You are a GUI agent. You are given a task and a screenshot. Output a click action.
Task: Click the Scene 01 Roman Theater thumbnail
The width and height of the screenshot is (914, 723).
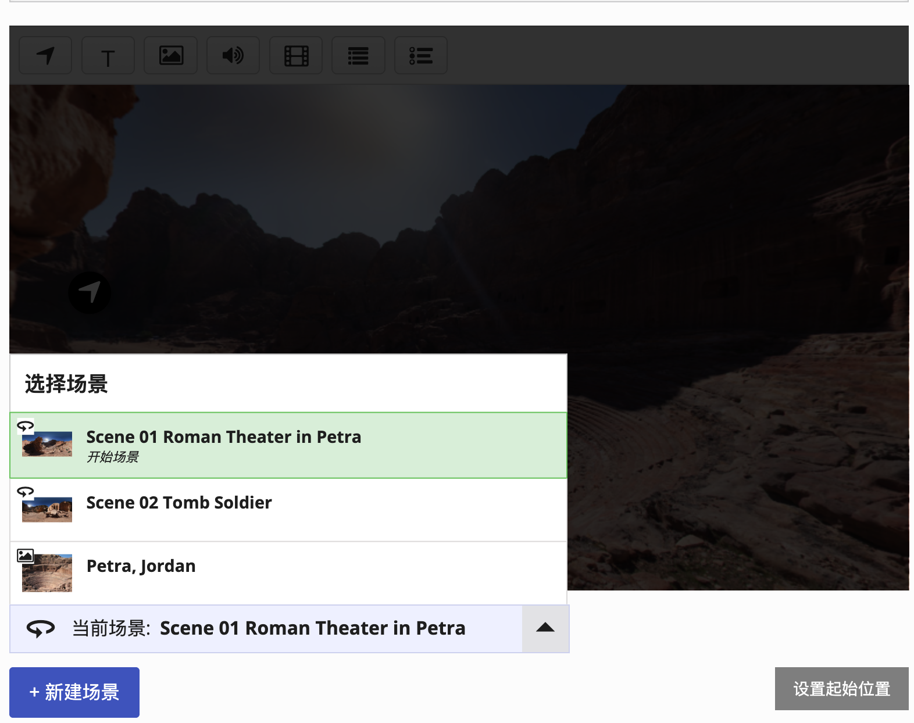click(47, 444)
